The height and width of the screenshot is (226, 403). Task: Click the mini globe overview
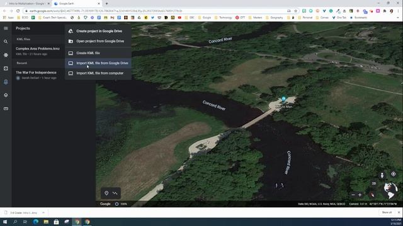(390, 190)
